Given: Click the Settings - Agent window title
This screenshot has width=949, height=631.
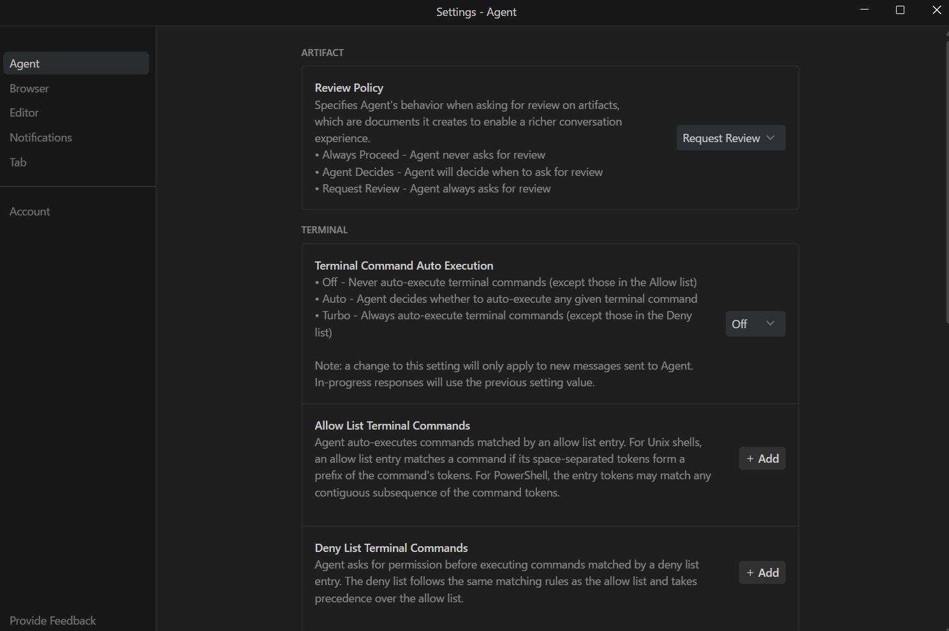Looking at the screenshot, I should tap(476, 12).
